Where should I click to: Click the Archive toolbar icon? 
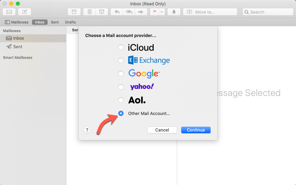point(74,12)
